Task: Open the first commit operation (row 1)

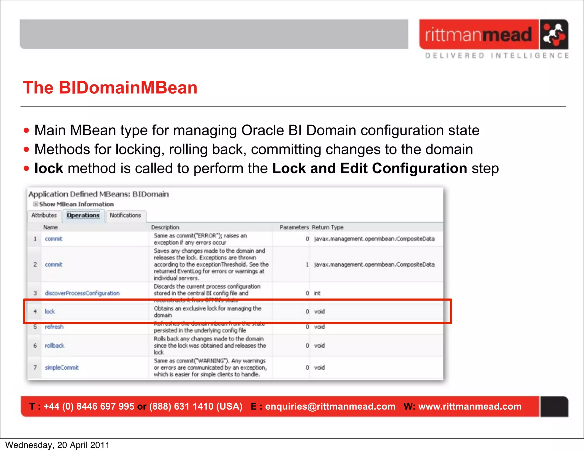Action: coord(54,239)
